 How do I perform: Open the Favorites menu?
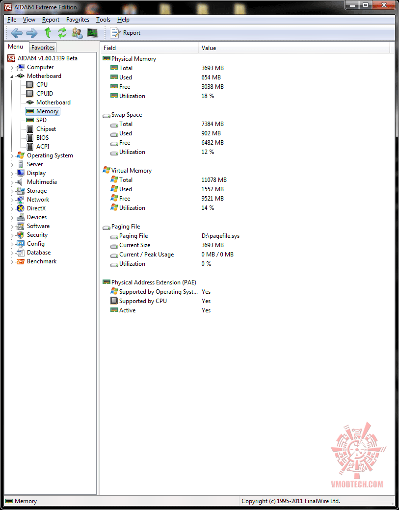pyautogui.click(x=78, y=20)
